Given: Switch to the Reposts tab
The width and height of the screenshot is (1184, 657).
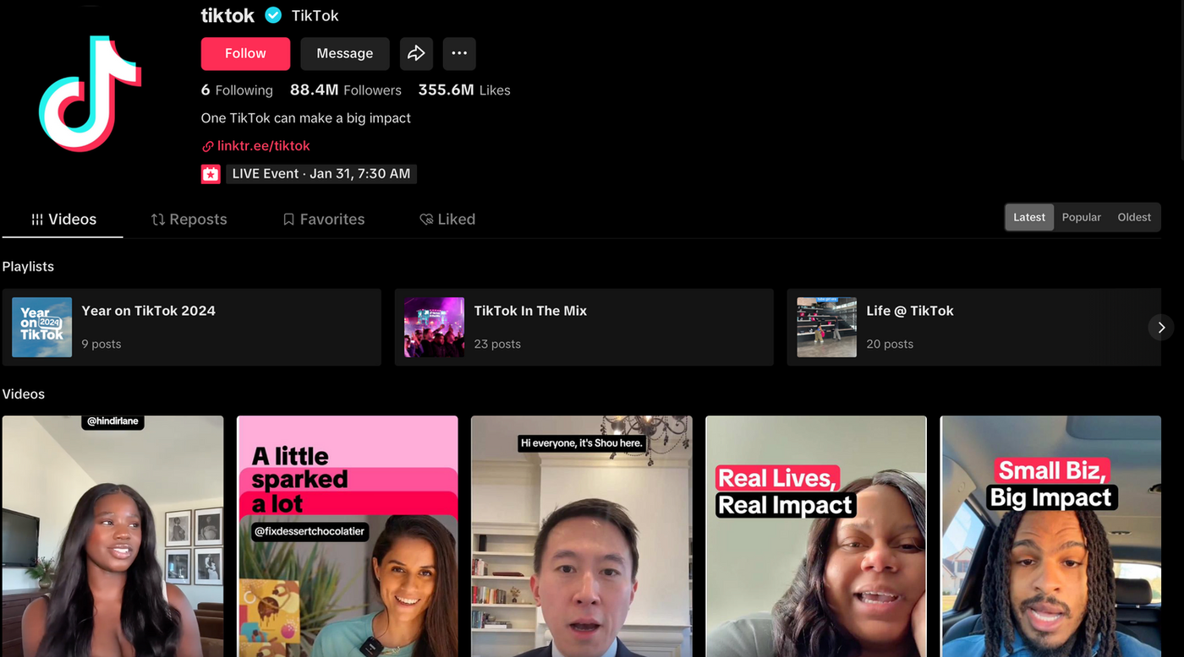Looking at the screenshot, I should point(189,220).
